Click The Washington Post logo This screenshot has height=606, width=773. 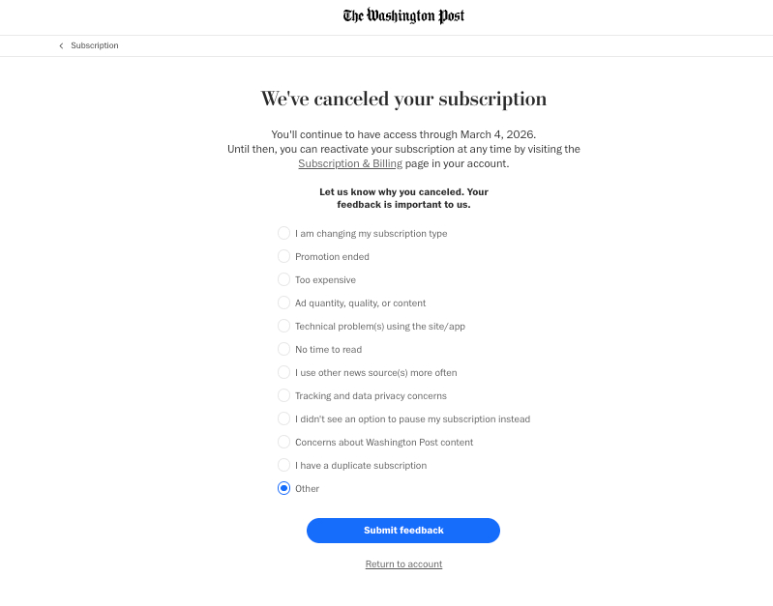[x=403, y=16]
